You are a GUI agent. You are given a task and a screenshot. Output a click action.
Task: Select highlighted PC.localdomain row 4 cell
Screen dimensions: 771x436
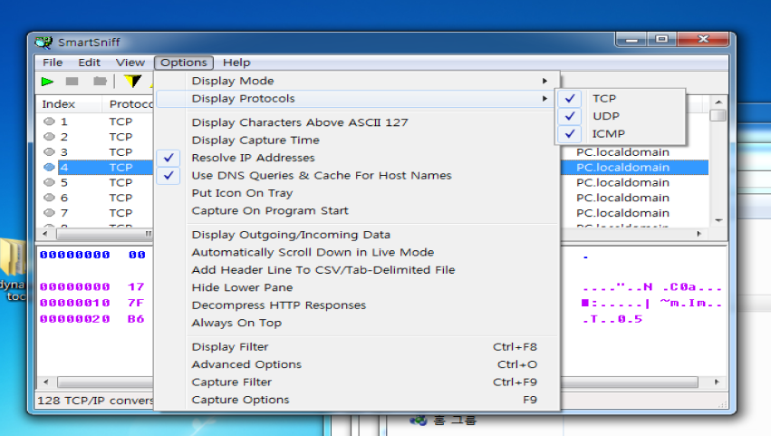tap(622, 168)
